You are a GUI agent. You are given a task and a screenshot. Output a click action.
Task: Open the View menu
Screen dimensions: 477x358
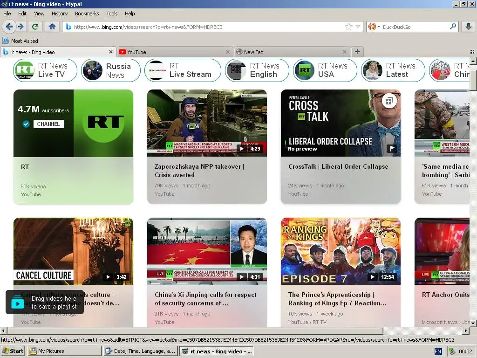point(39,14)
